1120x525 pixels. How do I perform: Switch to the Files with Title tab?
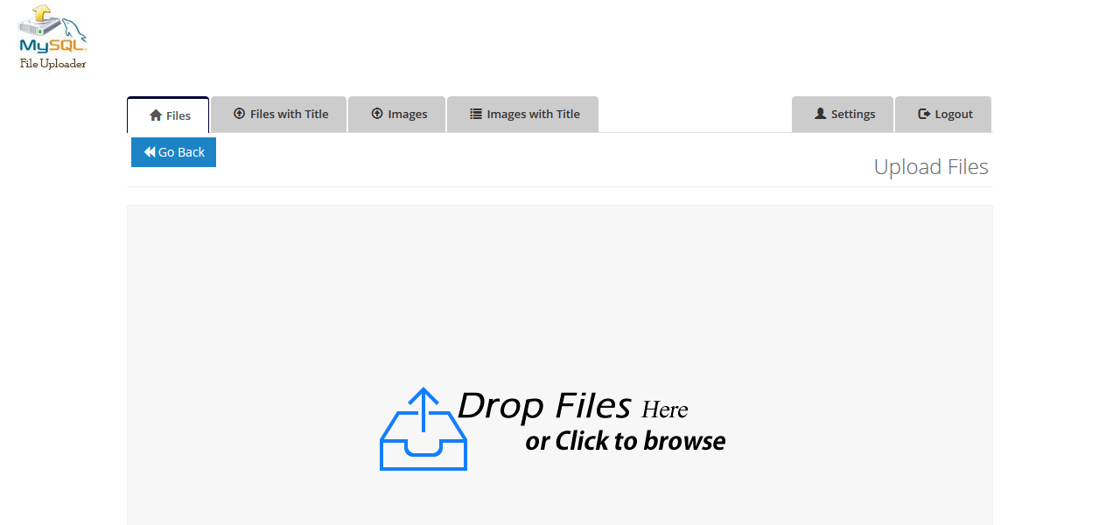[278, 114]
